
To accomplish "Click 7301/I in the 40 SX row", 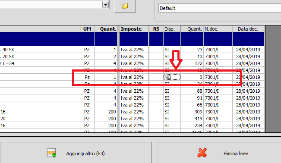I will [218, 50].
